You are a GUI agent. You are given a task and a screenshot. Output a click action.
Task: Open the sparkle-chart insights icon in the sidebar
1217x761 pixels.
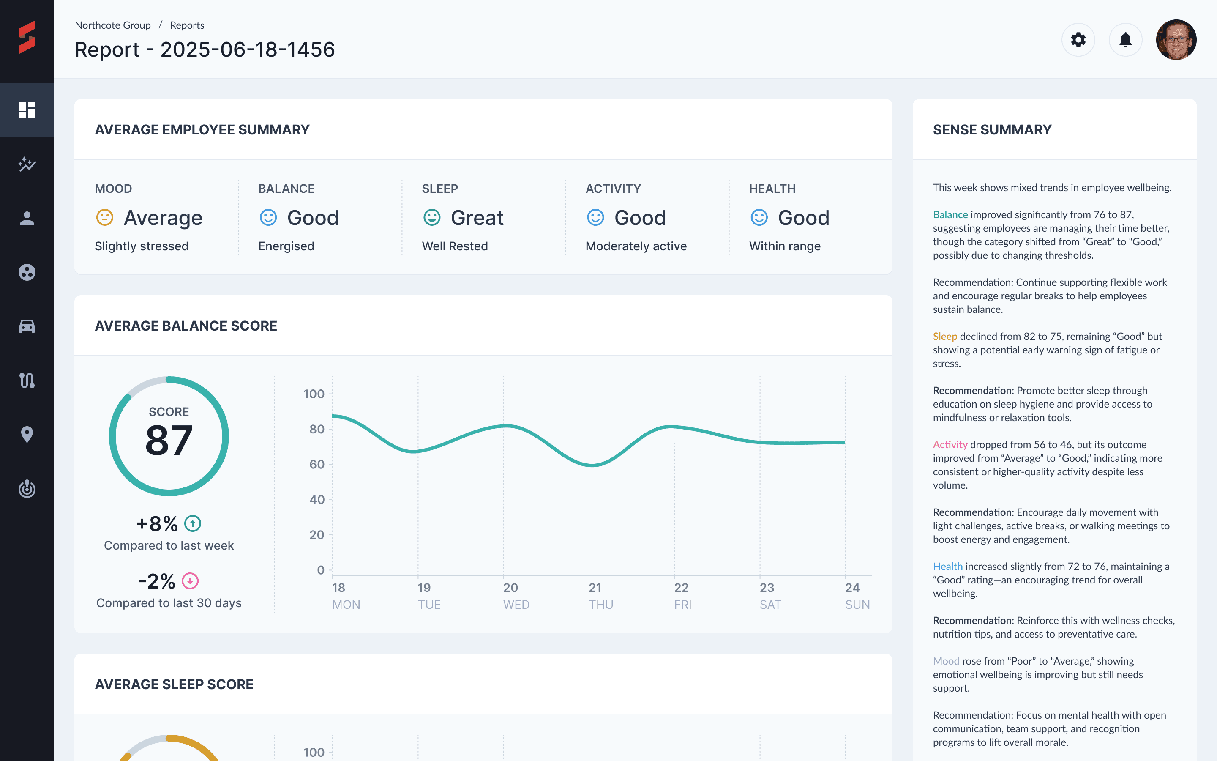click(27, 164)
